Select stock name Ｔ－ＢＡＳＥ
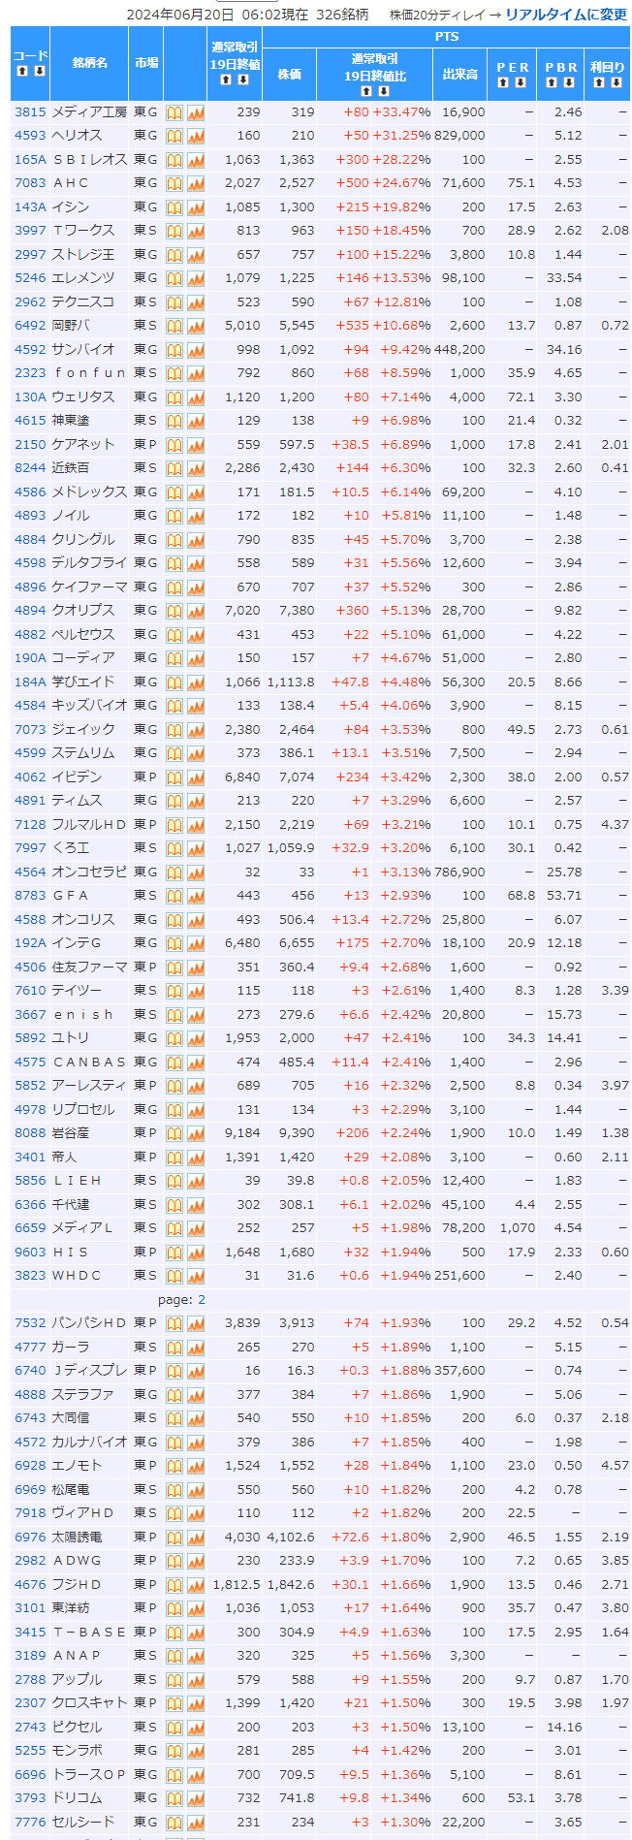Screen dimensions: 632x1840 tap(89, 1633)
